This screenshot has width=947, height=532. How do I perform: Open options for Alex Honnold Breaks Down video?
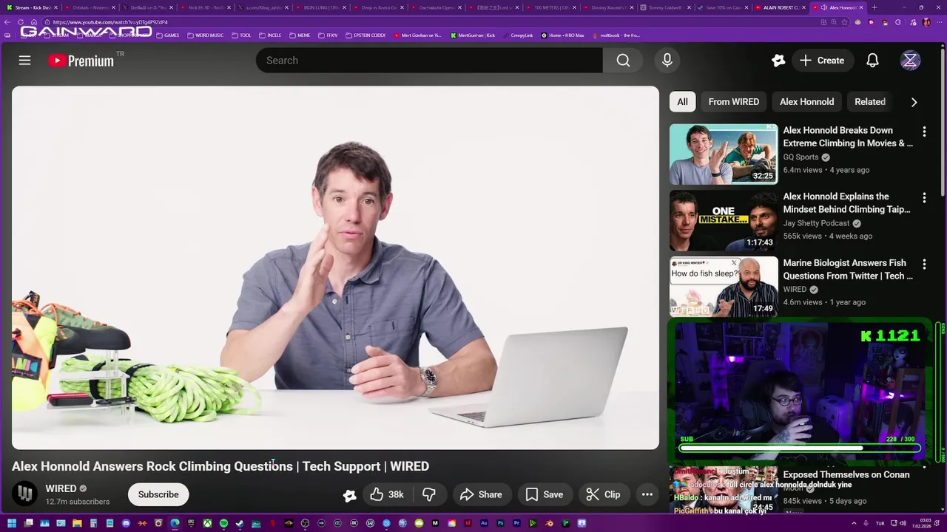point(924,132)
